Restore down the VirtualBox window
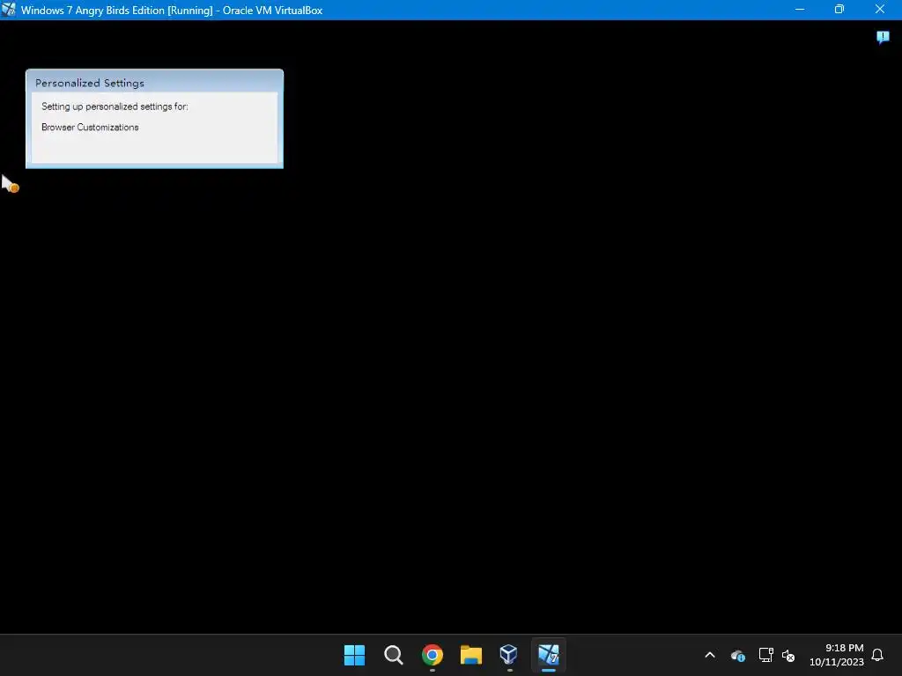Viewport: 902px width, 676px height. (839, 9)
